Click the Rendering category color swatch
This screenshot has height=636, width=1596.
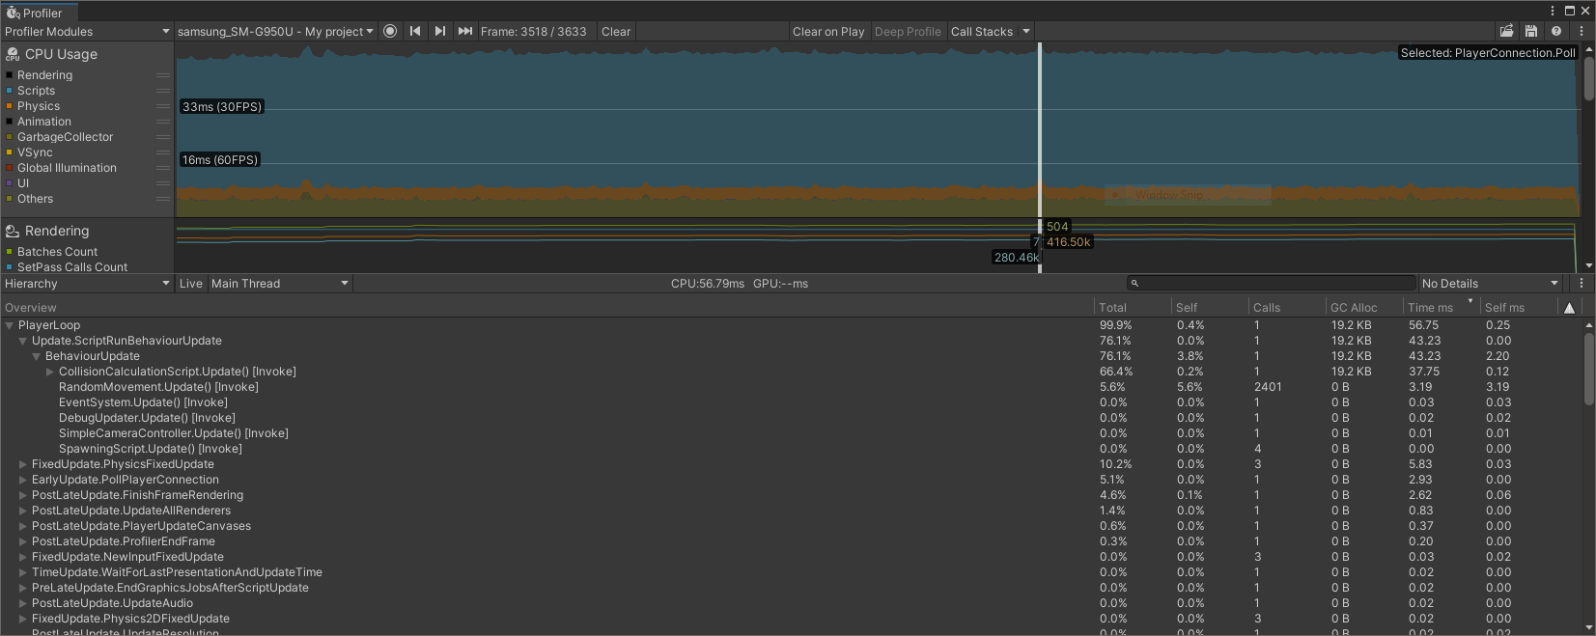click(x=10, y=75)
